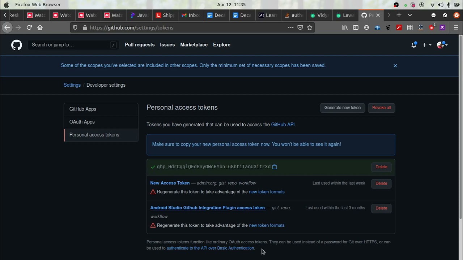Open the notifications bell
463x260 pixels.
click(414, 45)
